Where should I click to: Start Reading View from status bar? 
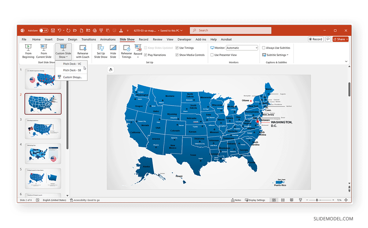point(292,200)
